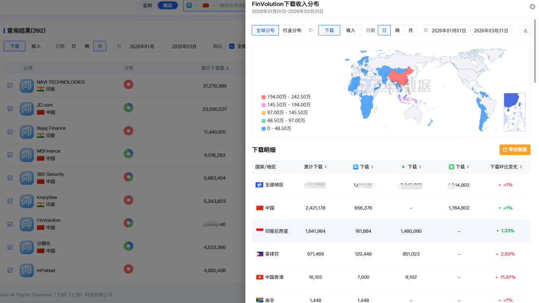Open NAVI TECHNOLOGIES distribution pie chart

point(129,84)
